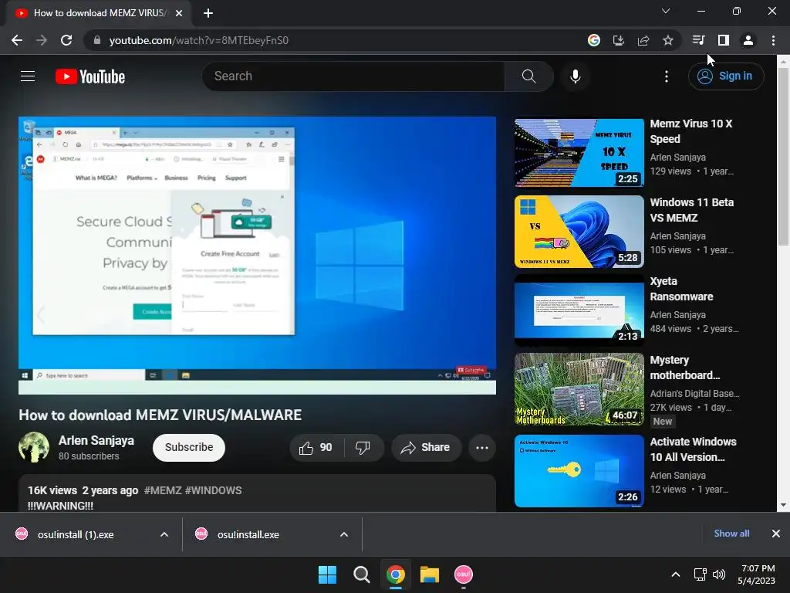Open YouTube hamburger guide menu
790x593 pixels.
pos(28,76)
